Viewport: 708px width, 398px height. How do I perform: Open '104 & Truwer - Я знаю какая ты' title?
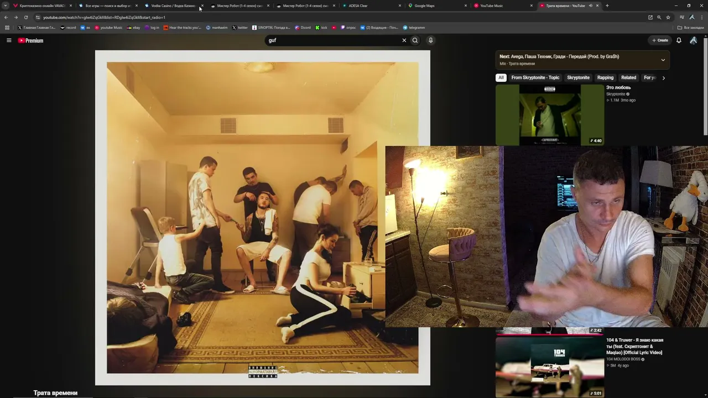coord(634,346)
